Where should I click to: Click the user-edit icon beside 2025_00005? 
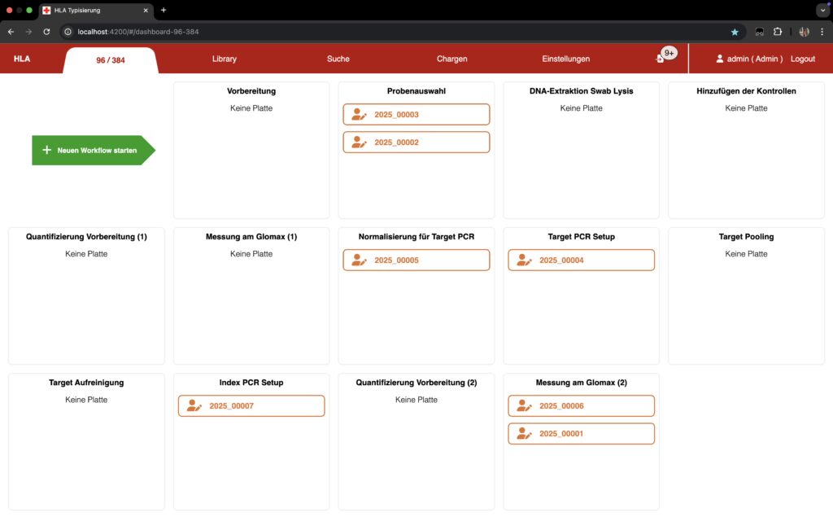tap(359, 260)
